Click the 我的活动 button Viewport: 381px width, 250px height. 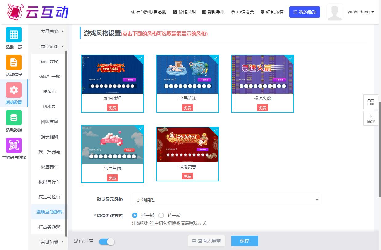[305, 12]
